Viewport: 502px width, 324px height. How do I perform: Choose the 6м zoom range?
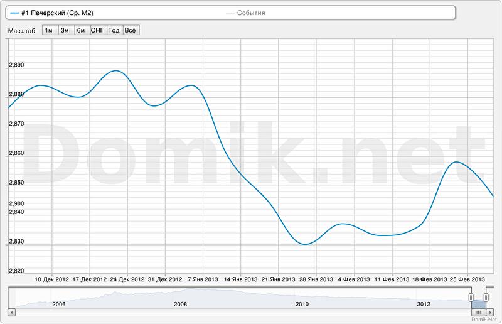[x=81, y=30]
